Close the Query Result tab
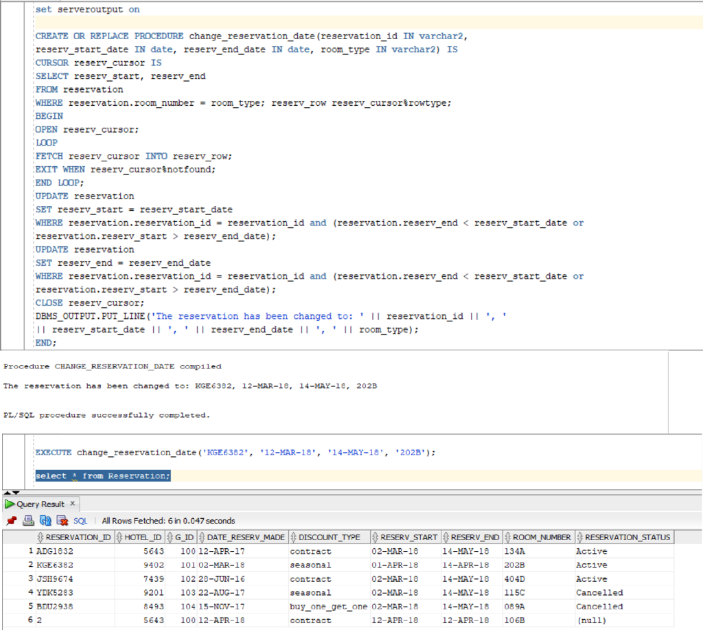 [x=73, y=503]
